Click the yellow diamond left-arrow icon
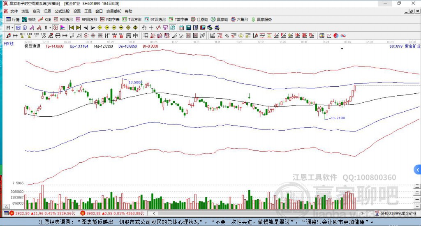This screenshot has width=421, height=226. point(100,28)
